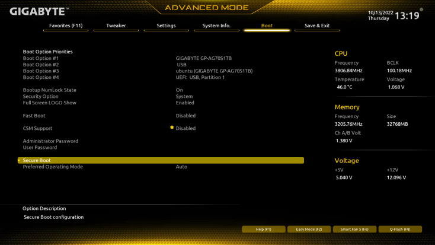Click the ADVANCED MODE title banner
Screen dimensions: 435x245
[207, 8]
